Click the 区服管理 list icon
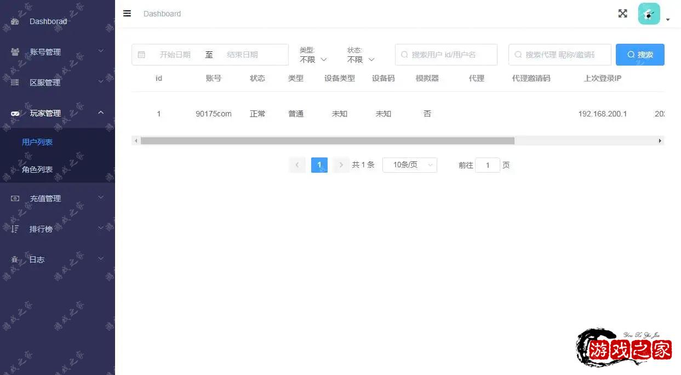The height and width of the screenshot is (375, 681). (x=15, y=83)
